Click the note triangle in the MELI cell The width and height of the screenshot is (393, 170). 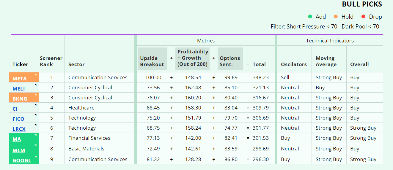coord(36,85)
